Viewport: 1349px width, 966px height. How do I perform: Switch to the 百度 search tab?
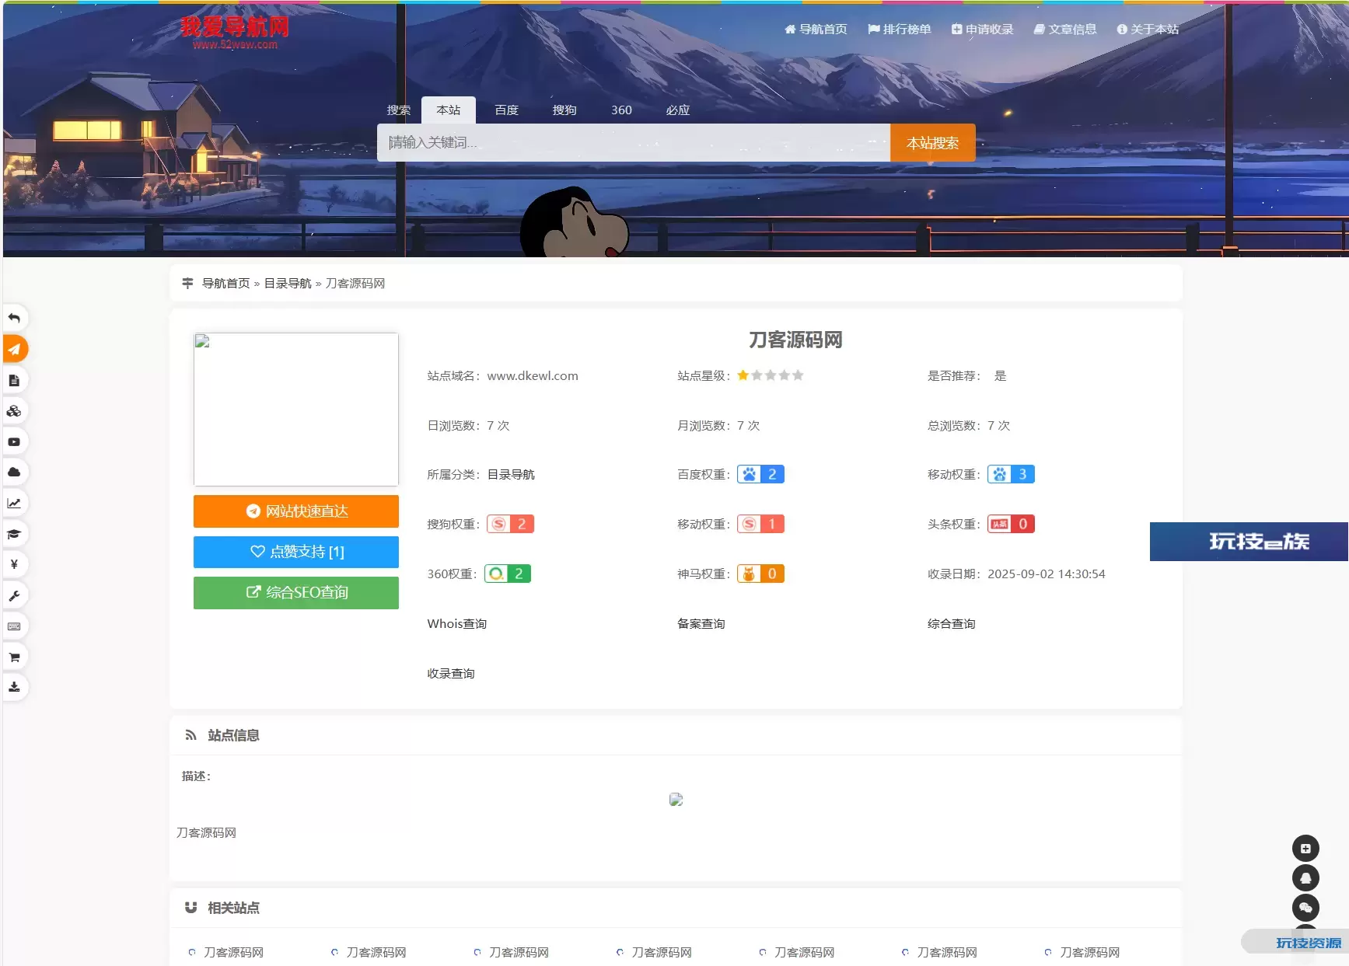pos(506,110)
